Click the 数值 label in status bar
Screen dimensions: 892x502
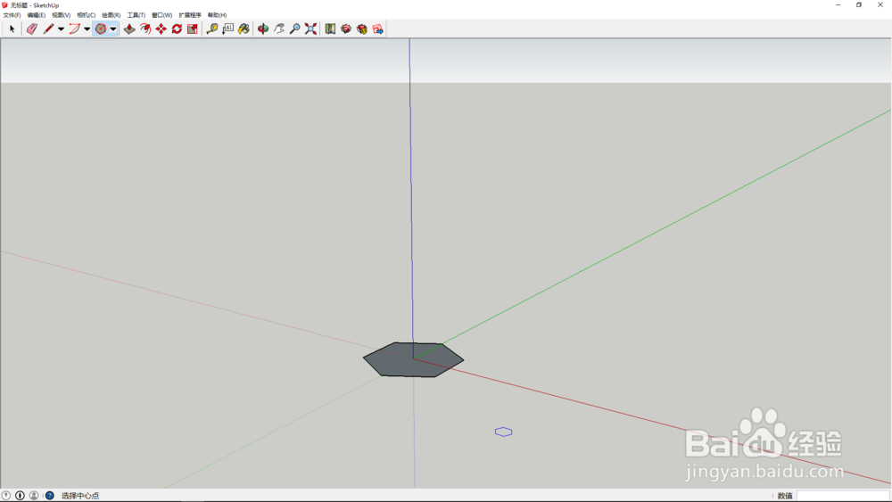(785, 496)
